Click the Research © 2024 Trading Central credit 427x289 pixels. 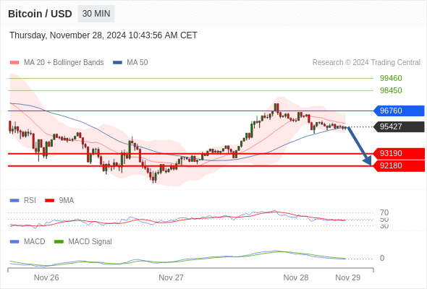pyautogui.click(x=366, y=63)
